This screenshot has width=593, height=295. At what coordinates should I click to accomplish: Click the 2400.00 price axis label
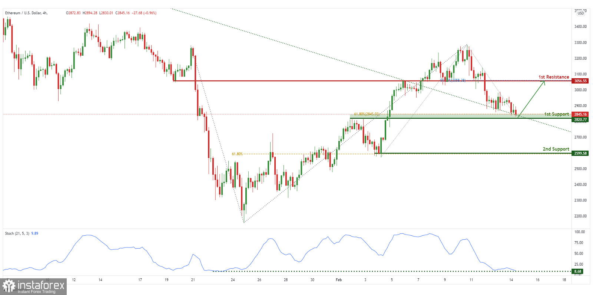pos(580,184)
